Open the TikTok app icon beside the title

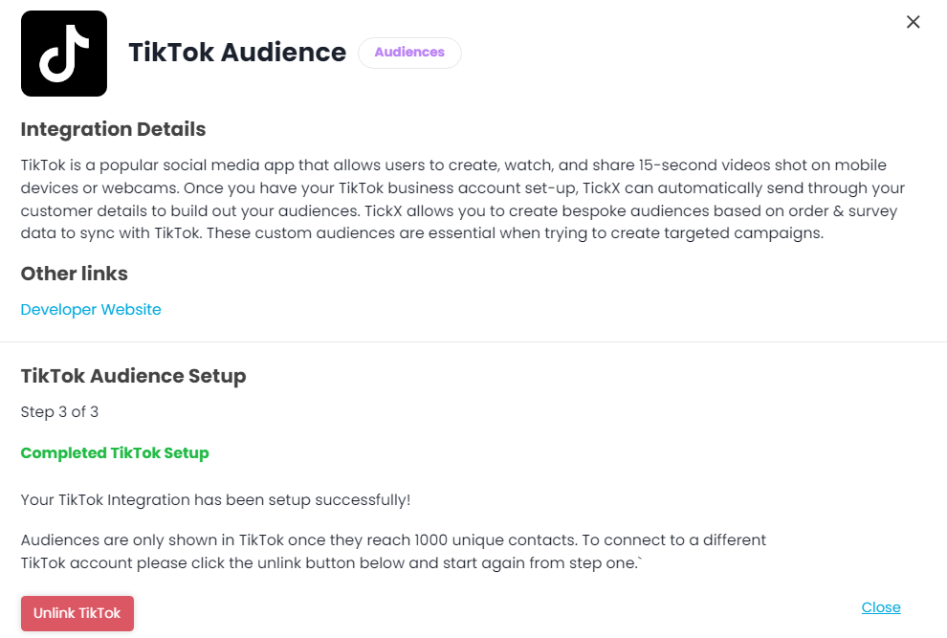[x=63, y=53]
